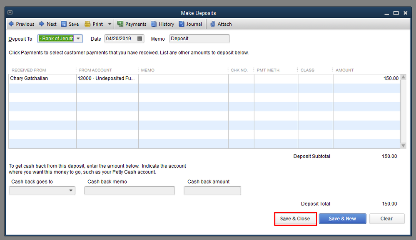Open the date calendar picker icon
Image resolution: width=416 pixels, height=240 pixels.
(139, 38)
